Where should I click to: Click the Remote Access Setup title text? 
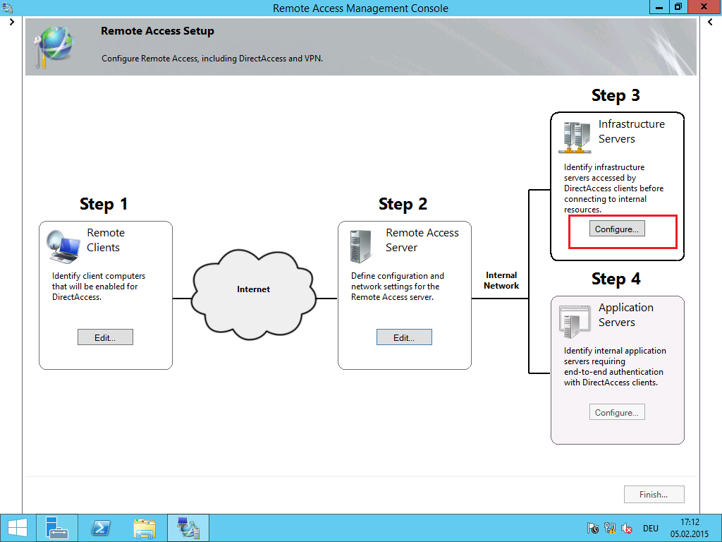(x=157, y=31)
